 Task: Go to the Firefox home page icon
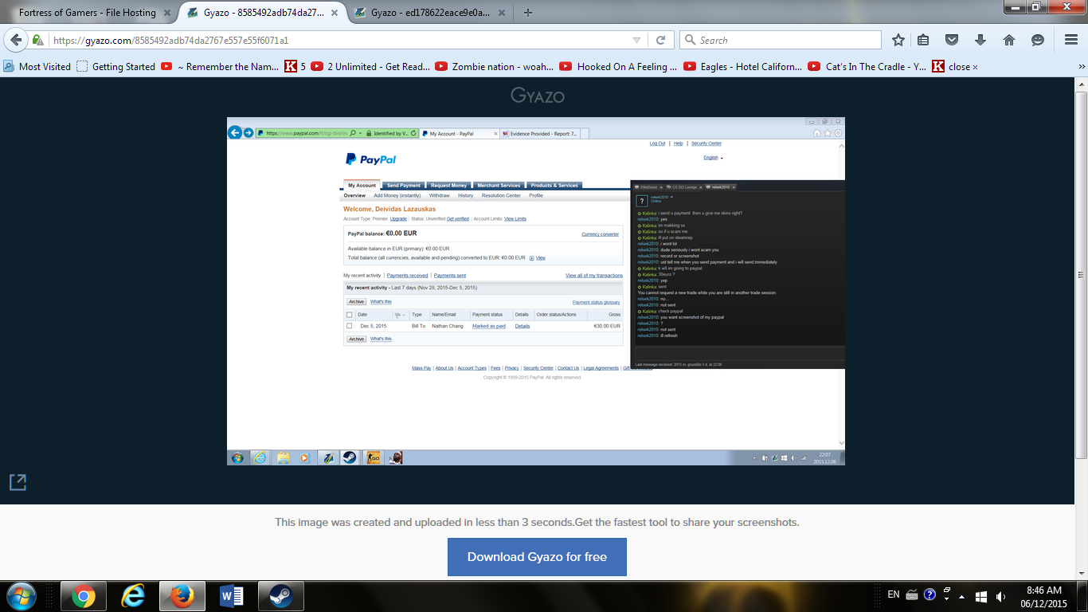point(1009,40)
